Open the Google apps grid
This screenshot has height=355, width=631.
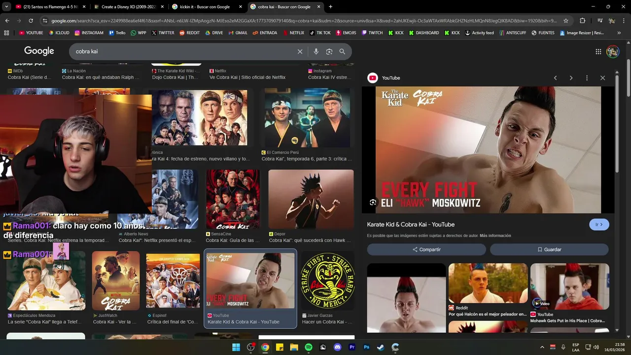(598, 51)
